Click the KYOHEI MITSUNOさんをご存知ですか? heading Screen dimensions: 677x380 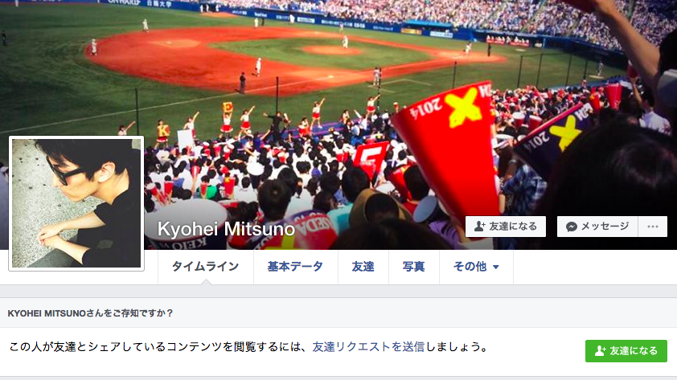pyautogui.click(x=90, y=313)
